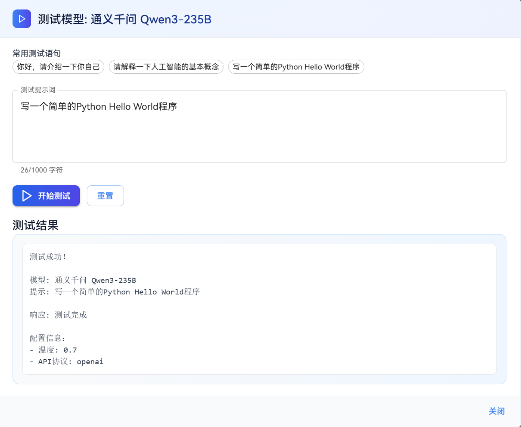This screenshot has width=521, height=427.
Task: Click the dialog title '测试模型: 通义千问 Qwen3-235B'
Action: [x=125, y=19]
